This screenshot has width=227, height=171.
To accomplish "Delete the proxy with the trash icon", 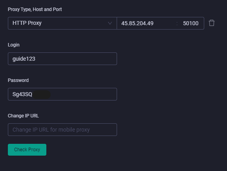I will (x=212, y=23).
